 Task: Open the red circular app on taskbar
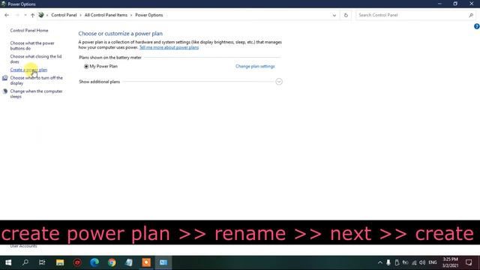click(x=77, y=262)
